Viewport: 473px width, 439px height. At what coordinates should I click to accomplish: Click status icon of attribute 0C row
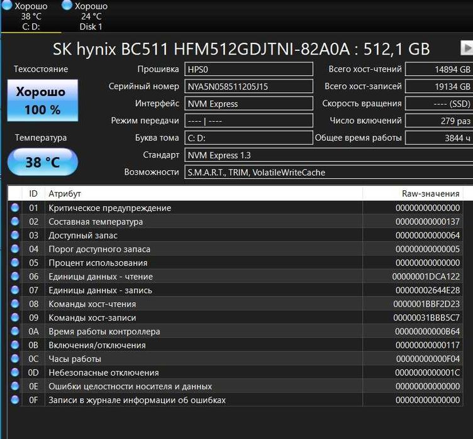pyautogui.click(x=15, y=359)
